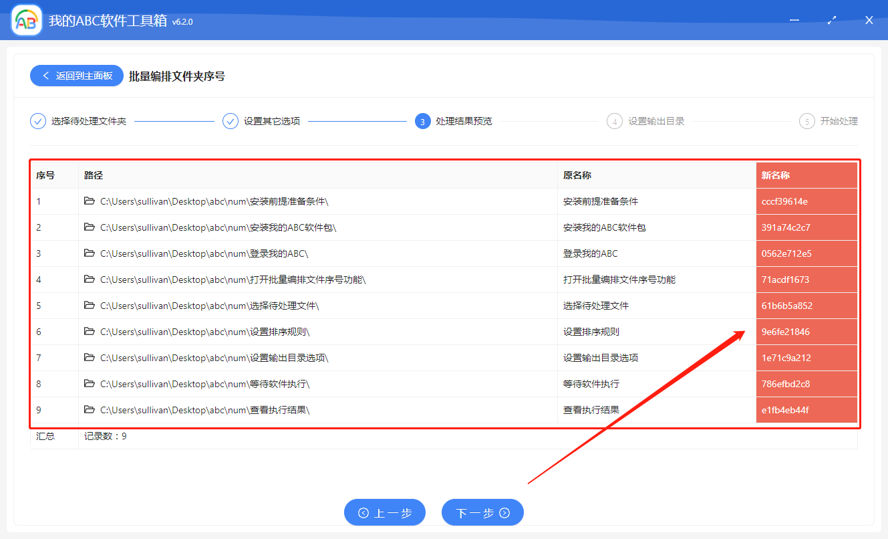888x539 pixels.
Task: Select the 开始处理 step indicator
Action: [x=806, y=121]
